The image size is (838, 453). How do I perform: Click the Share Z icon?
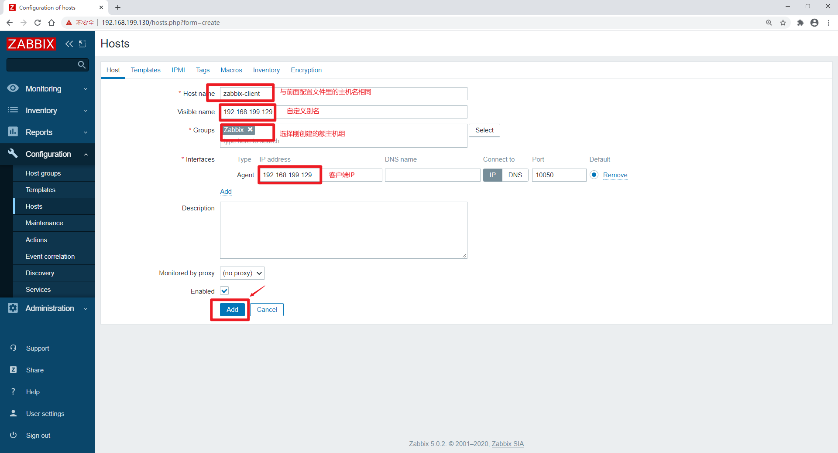pos(13,370)
